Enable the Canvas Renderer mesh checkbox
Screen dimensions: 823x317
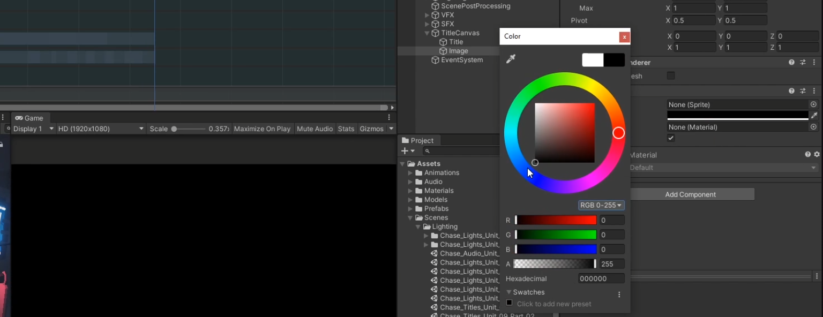point(671,76)
